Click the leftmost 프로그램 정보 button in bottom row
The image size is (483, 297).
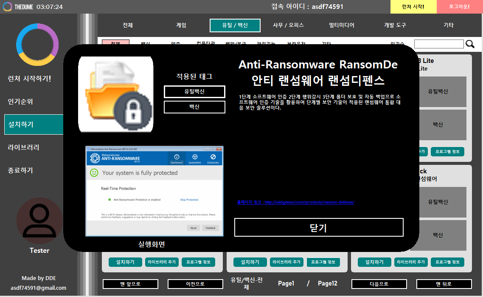[x=198, y=262]
